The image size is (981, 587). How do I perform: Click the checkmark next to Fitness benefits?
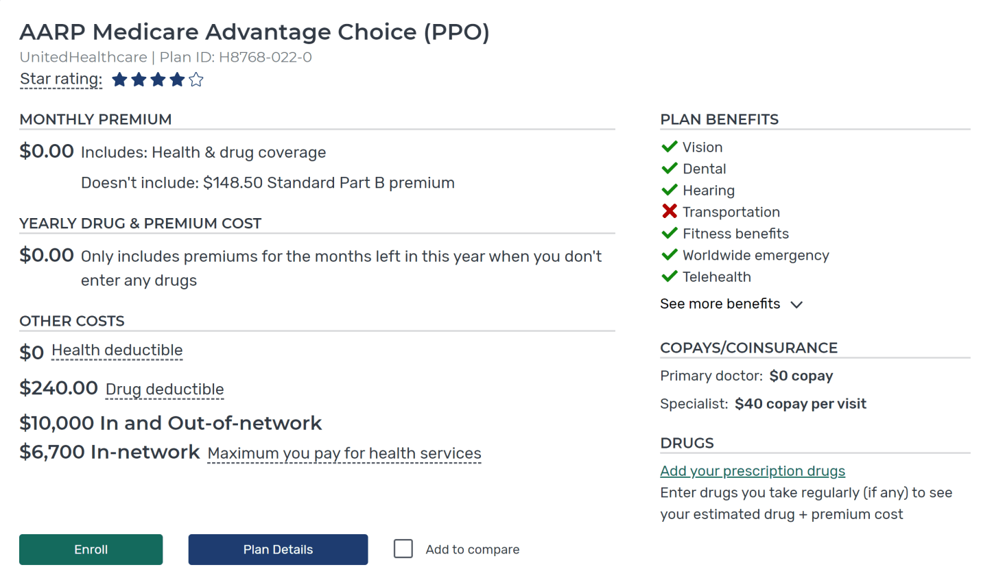670,232
